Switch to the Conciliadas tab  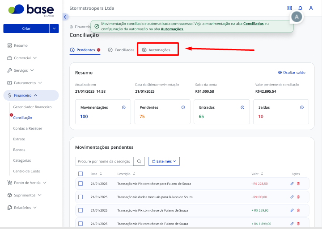pos(121,50)
